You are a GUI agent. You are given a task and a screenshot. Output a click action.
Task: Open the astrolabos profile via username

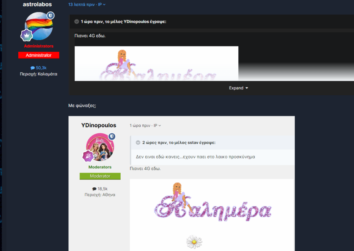point(37,4)
